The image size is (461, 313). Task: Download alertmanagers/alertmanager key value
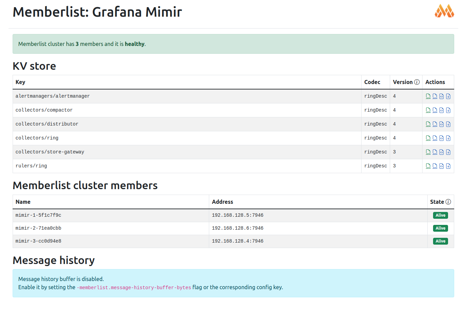(448, 96)
